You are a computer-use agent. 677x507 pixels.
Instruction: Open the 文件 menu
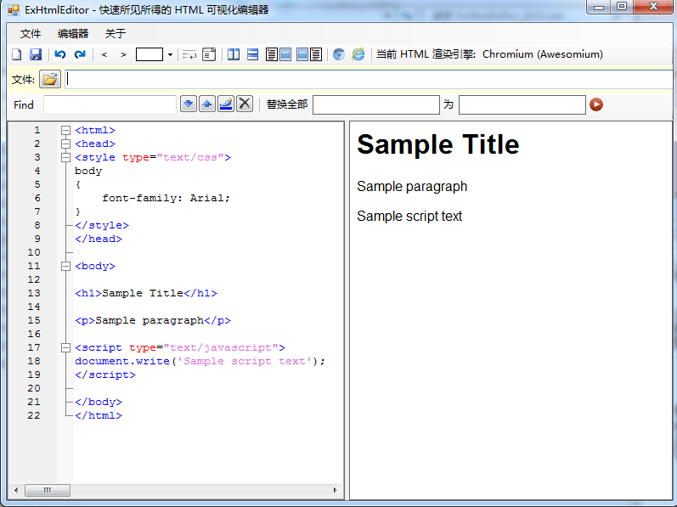(x=31, y=34)
